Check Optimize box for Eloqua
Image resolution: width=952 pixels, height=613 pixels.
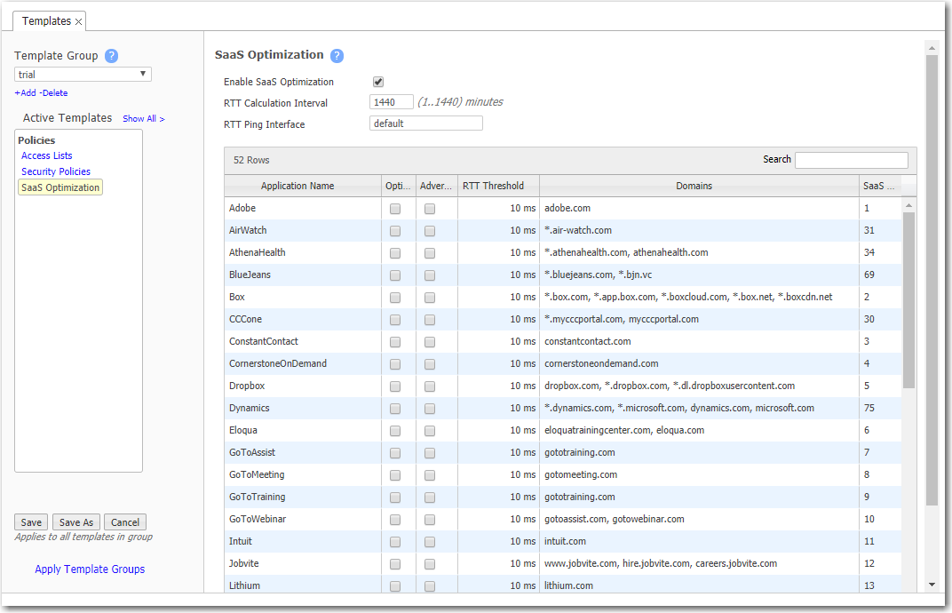tap(395, 431)
